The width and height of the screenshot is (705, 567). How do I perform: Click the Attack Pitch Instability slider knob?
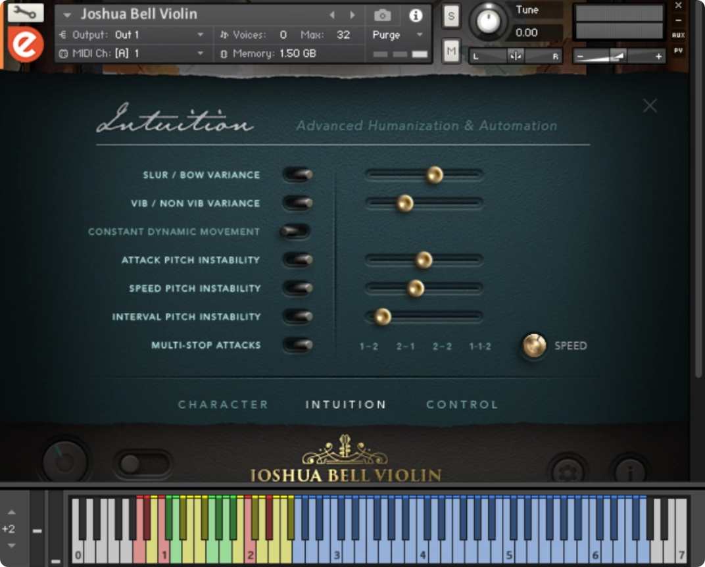tap(423, 260)
